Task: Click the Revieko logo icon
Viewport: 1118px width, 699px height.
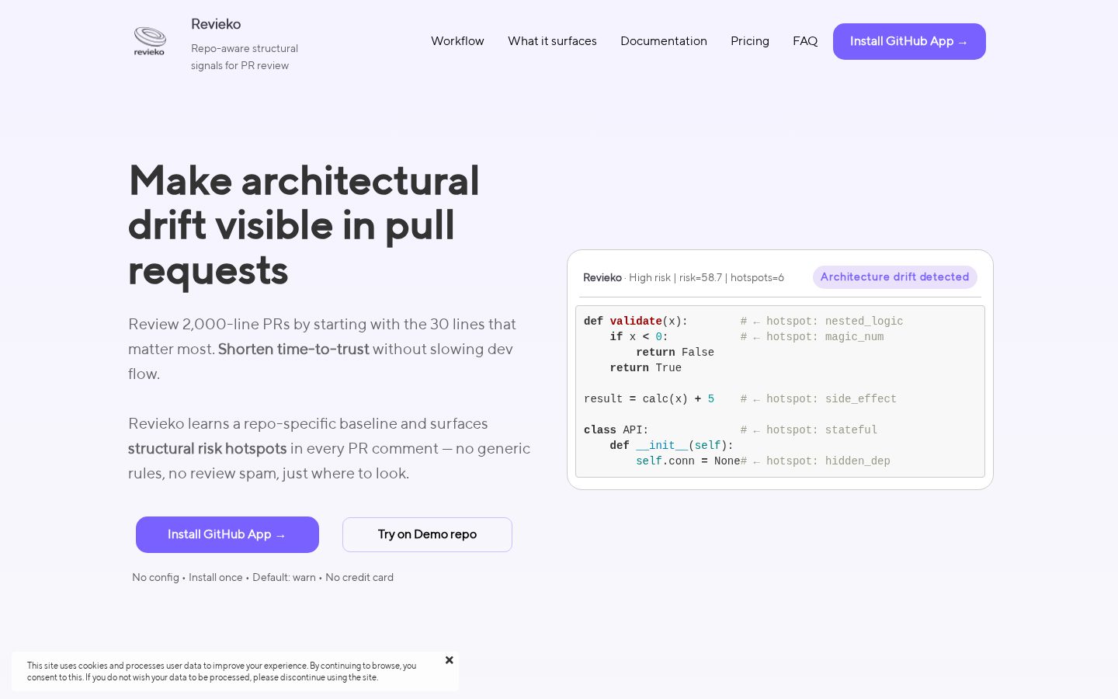Action: [x=149, y=41]
